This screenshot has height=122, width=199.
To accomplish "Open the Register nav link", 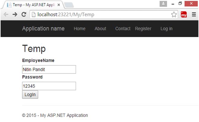I will (143, 29).
